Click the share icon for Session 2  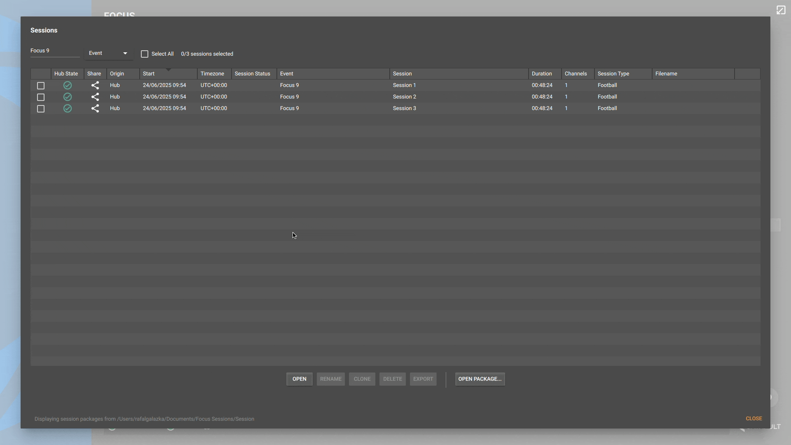click(95, 97)
